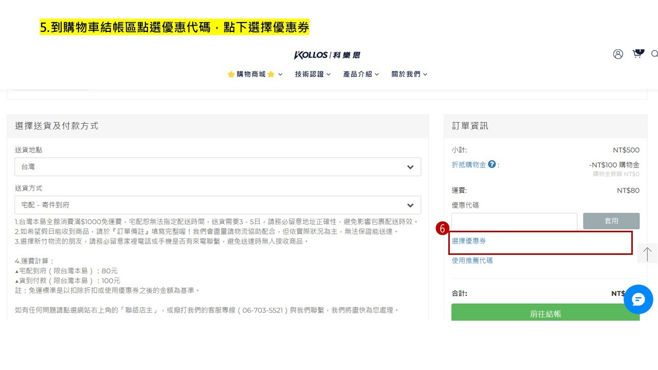This screenshot has height=370, width=658.
Task: Expand the 送貨地點 dropdown showing 台灣
Action: 217,167
